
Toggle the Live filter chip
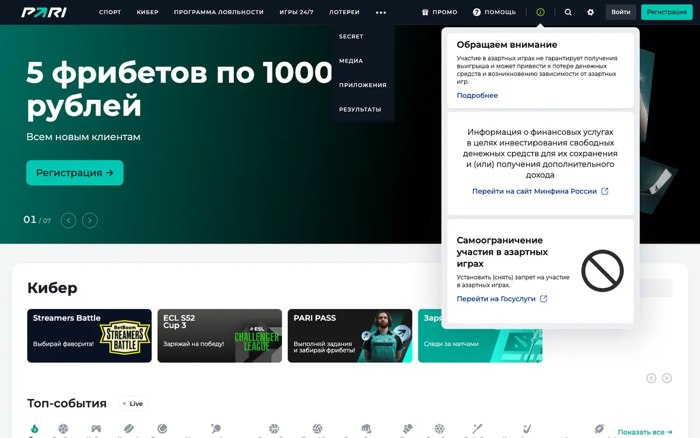132,404
